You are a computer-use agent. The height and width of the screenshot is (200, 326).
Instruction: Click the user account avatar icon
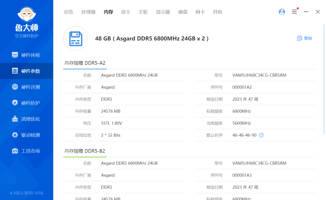point(282,12)
